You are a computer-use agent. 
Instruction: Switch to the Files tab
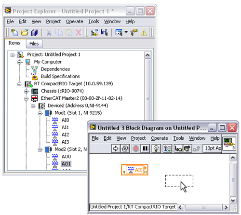pos(34,44)
